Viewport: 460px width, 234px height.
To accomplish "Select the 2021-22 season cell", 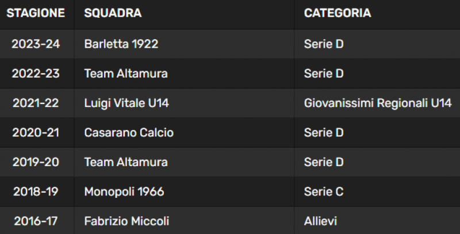I will coord(36,103).
